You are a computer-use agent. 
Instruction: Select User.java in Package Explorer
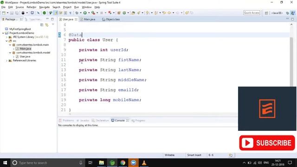tap(25, 57)
